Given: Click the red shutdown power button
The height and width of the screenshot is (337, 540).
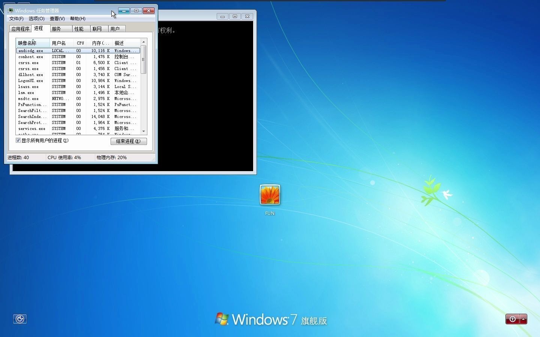Looking at the screenshot, I should click(512, 319).
